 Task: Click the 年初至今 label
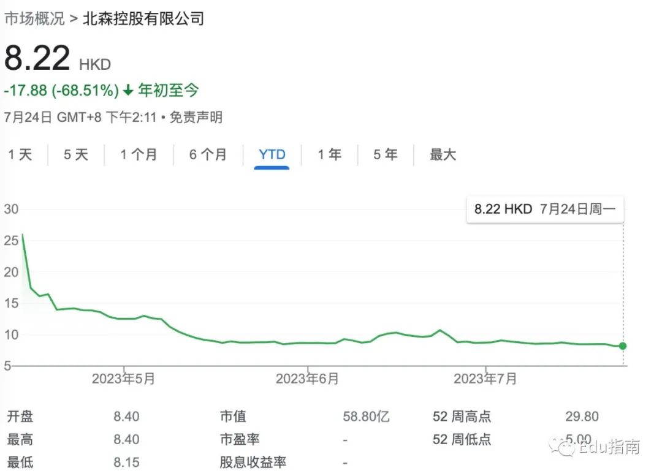point(168,90)
